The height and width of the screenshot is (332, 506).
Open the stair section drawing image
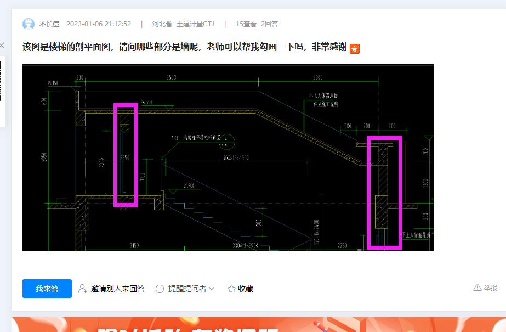(x=228, y=157)
